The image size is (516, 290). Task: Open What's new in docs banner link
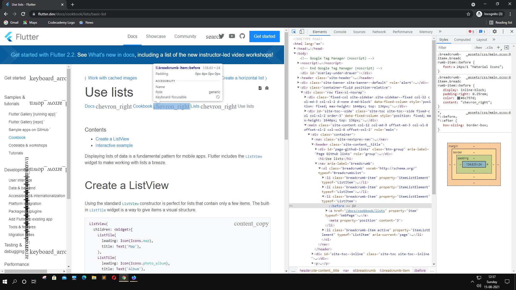click(111, 55)
